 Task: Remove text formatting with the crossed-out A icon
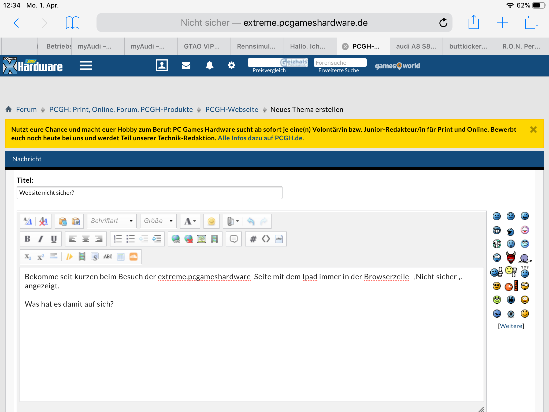(x=43, y=221)
